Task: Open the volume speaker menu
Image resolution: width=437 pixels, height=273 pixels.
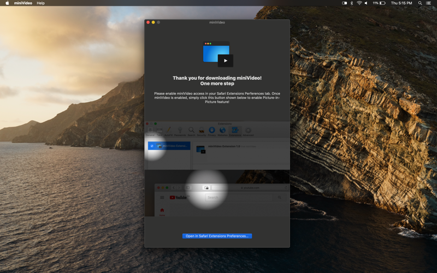Action: 366,3
